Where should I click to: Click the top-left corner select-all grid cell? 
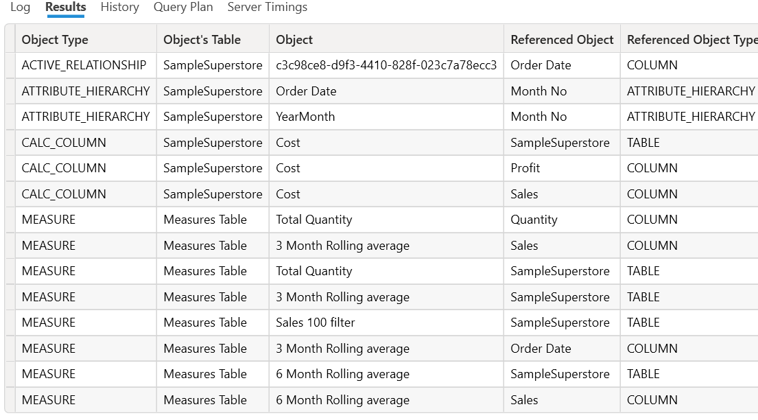point(10,40)
